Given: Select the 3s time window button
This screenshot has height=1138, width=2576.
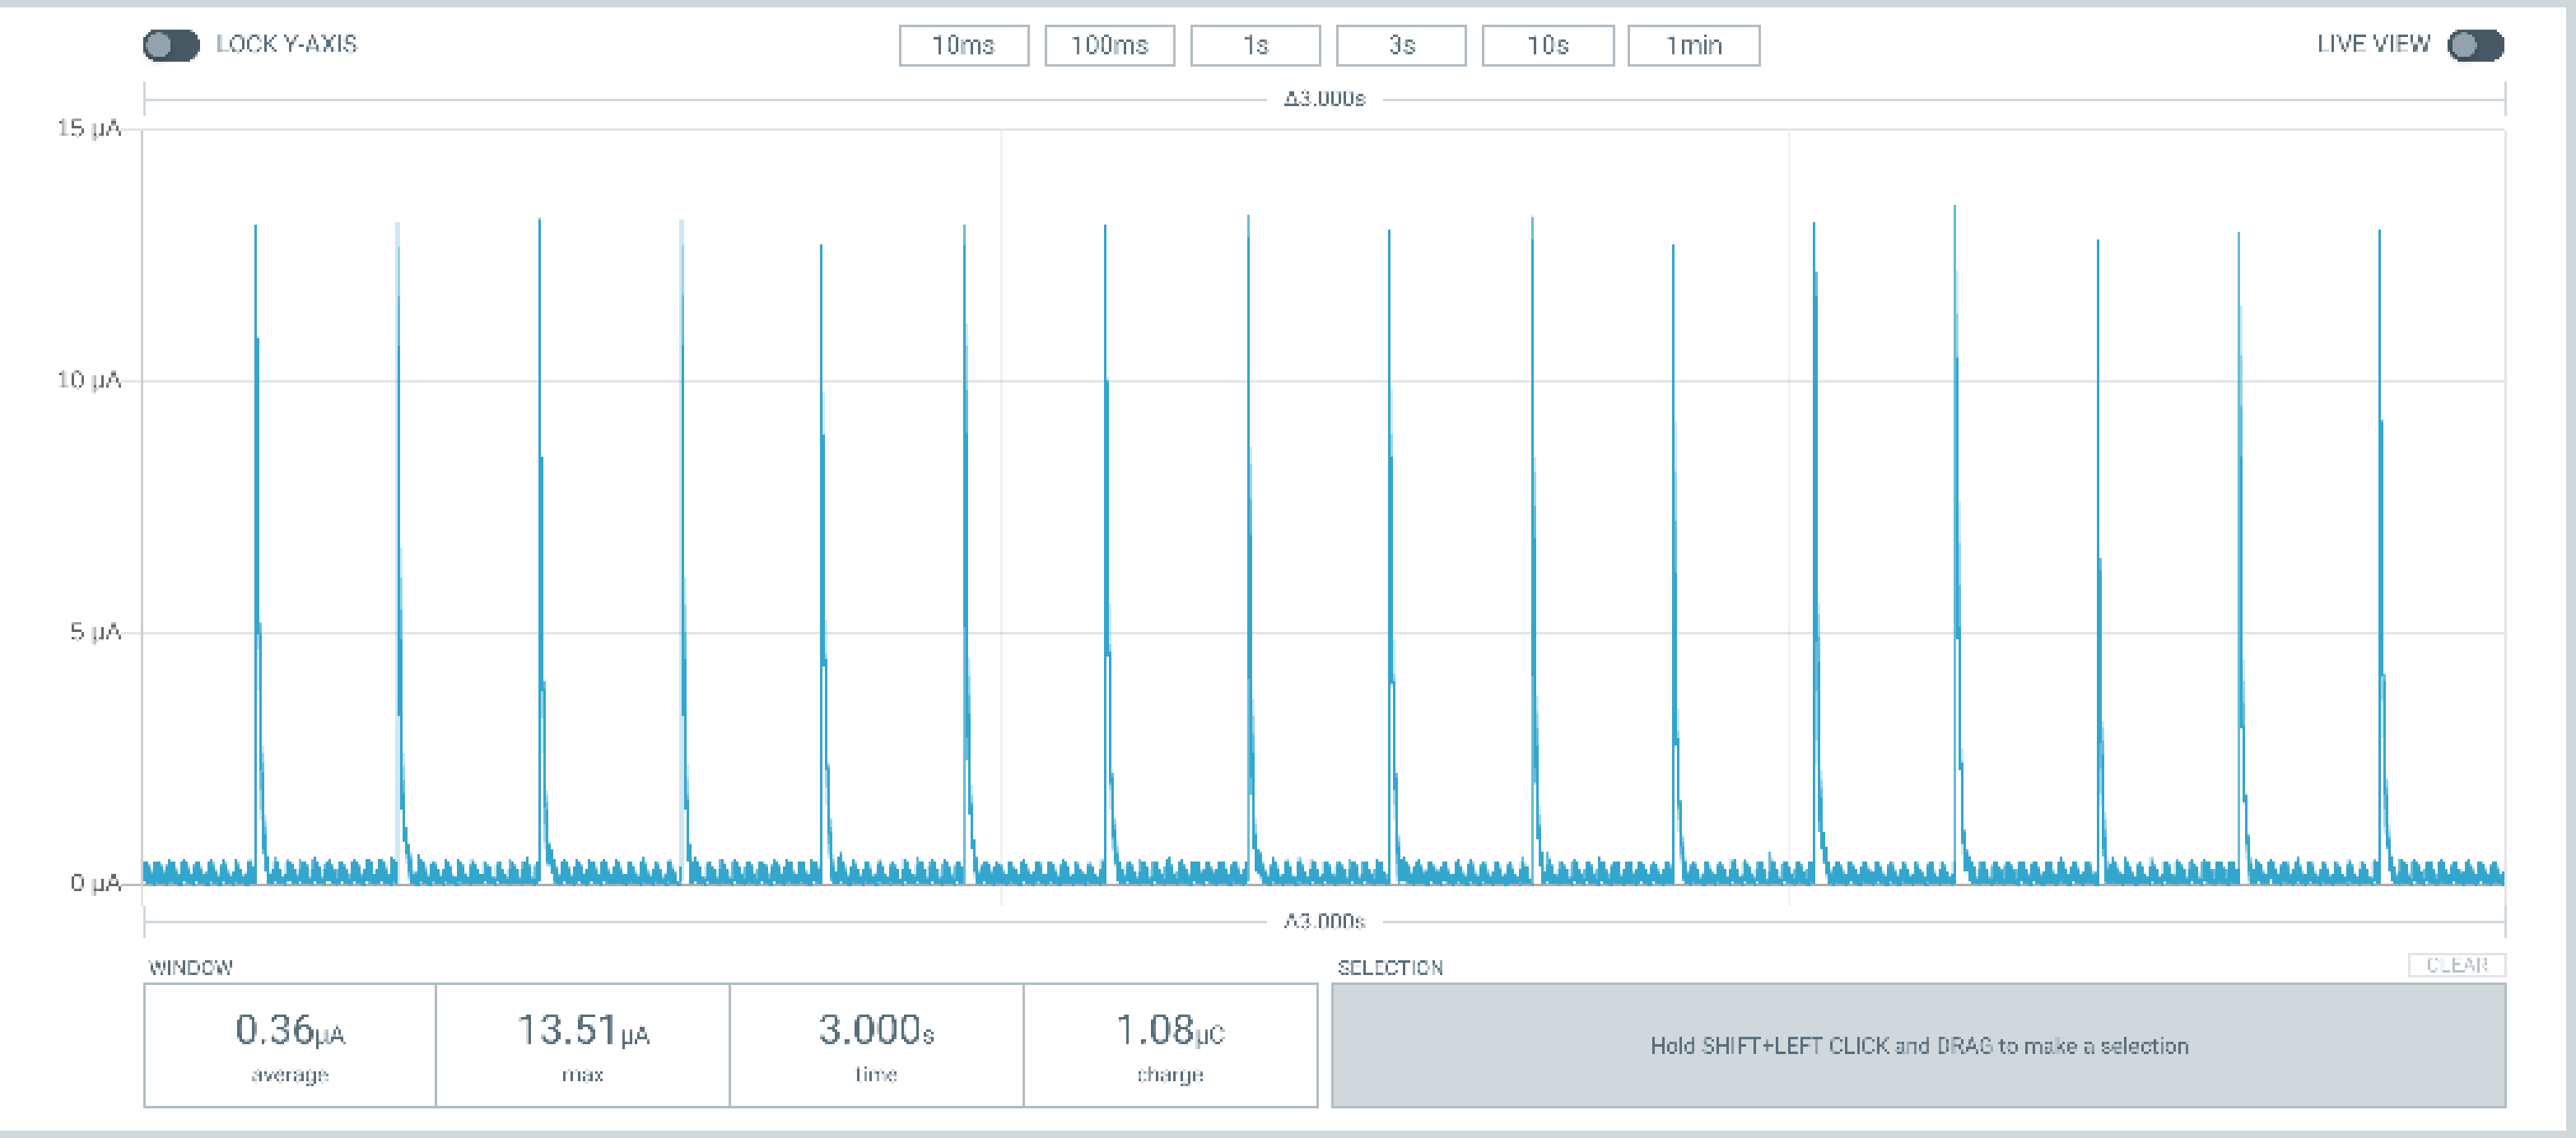Looking at the screenshot, I should click(1401, 46).
